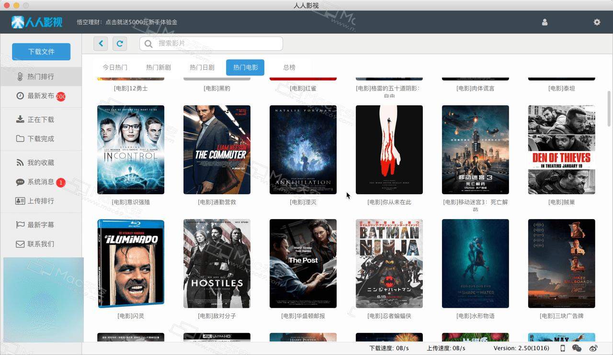
Task: Open 我的收藏 favorites
Action: coord(41,163)
